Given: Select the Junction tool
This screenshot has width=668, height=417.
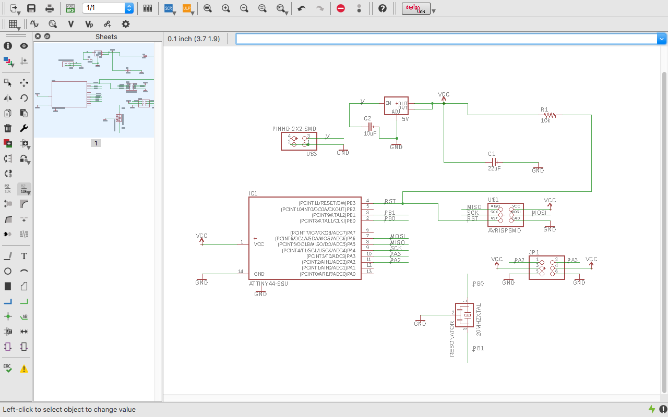Looking at the screenshot, I should tap(8, 316).
